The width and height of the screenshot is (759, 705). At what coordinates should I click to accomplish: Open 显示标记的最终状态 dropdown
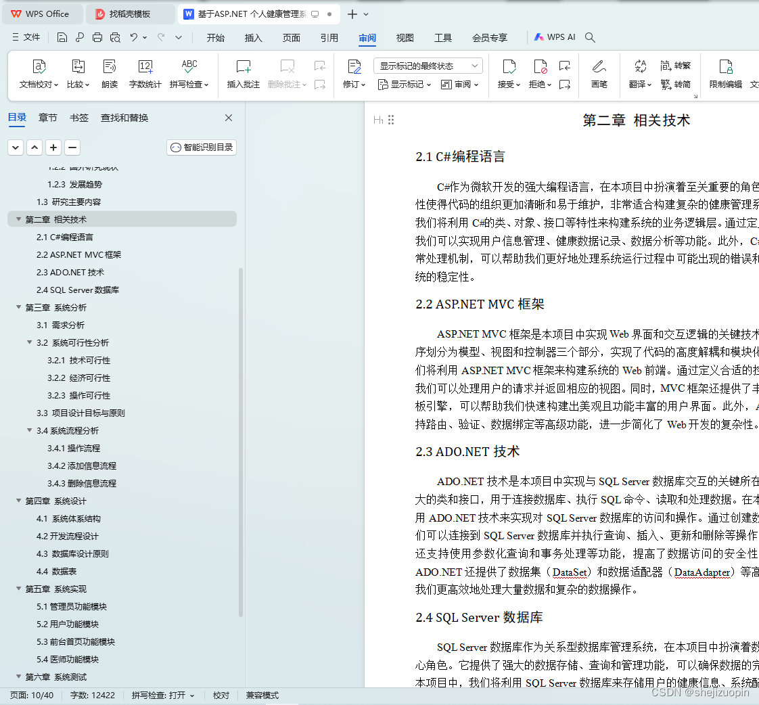click(428, 66)
